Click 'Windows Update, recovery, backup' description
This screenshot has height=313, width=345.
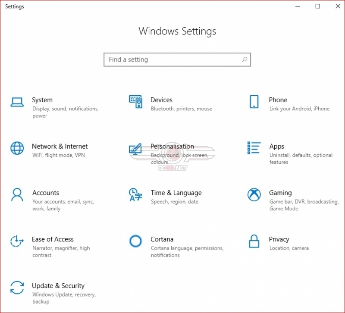pyautogui.click(x=64, y=298)
